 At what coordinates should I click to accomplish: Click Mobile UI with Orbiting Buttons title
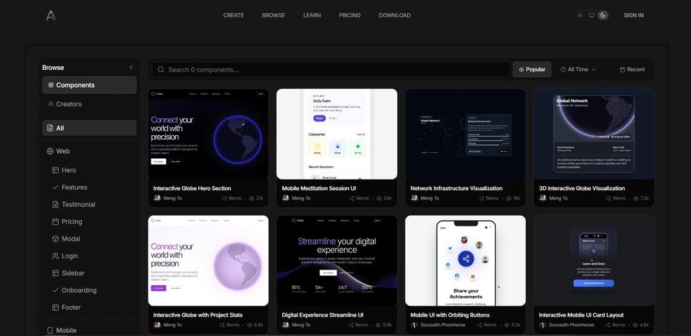pyautogui.click(x=450, y=315)
